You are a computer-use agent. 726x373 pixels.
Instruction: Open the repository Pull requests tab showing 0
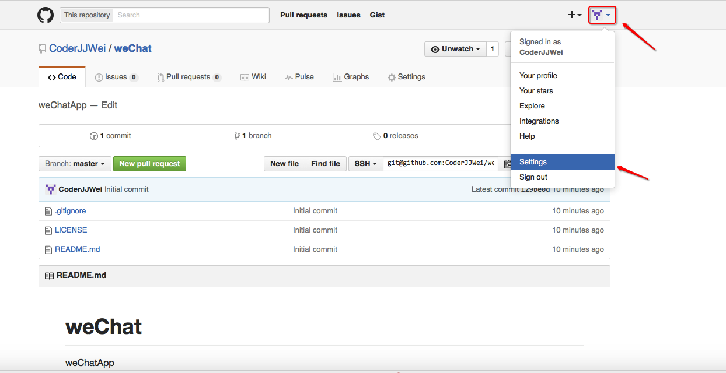tap(189, 77)
